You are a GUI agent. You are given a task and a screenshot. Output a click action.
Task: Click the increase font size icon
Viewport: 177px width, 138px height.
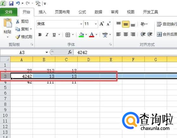point(101,24)
